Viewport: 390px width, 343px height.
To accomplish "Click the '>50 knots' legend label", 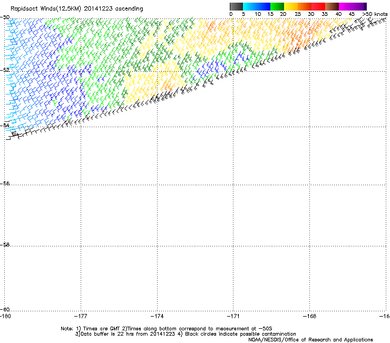I will 375,14.
